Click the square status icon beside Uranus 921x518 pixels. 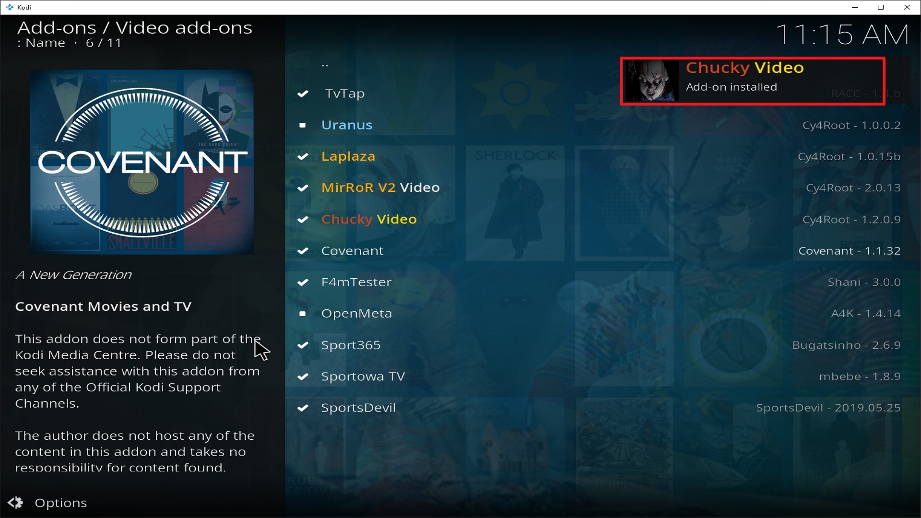(303, 125)
